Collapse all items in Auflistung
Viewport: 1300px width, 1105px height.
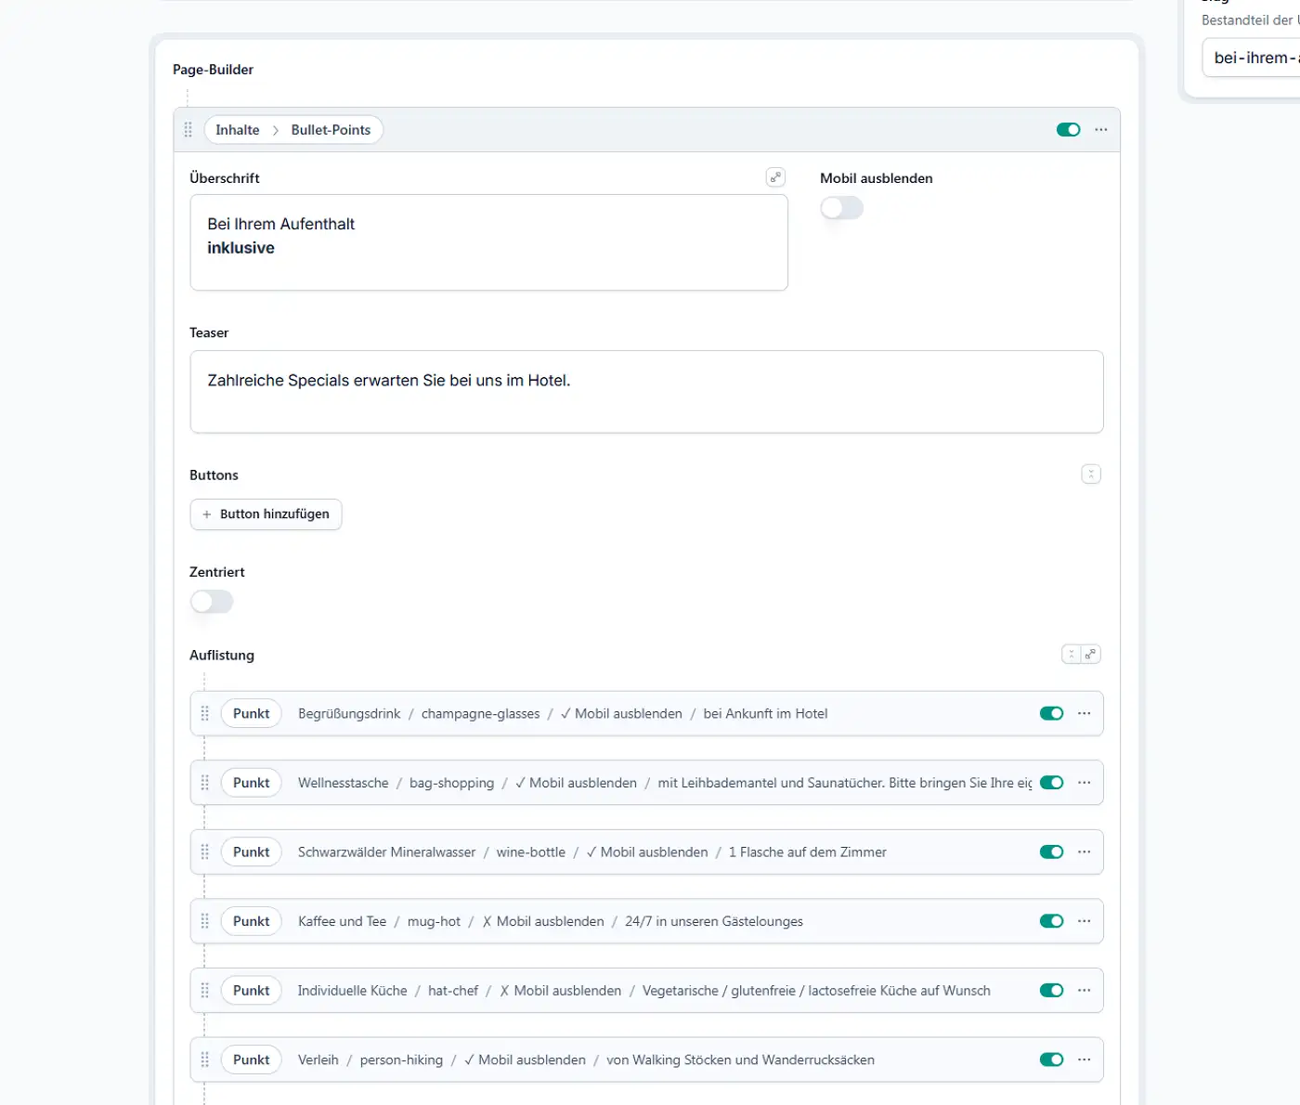pos(1072,655)
